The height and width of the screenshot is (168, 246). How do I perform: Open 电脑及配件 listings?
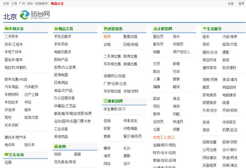63,52
